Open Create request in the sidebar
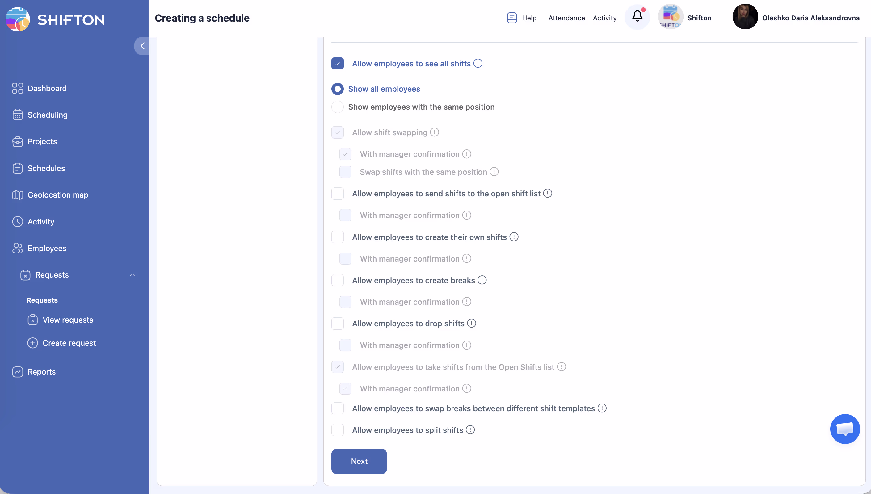This screenshot has width=871, height=494. 69,343
